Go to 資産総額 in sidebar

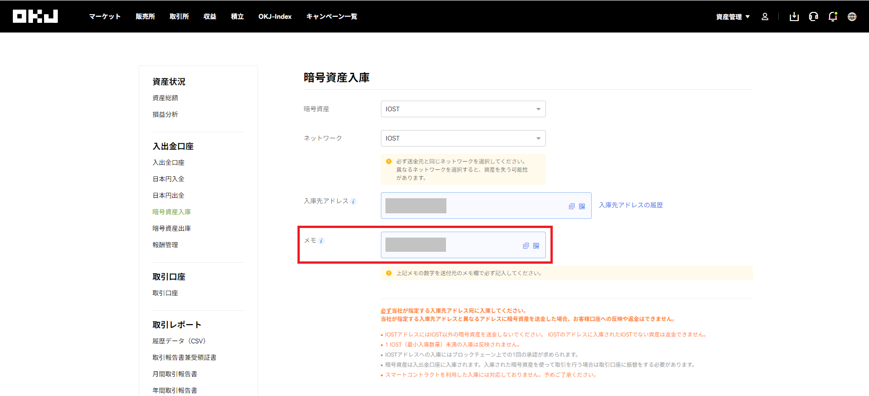click(x=165, y=98)
